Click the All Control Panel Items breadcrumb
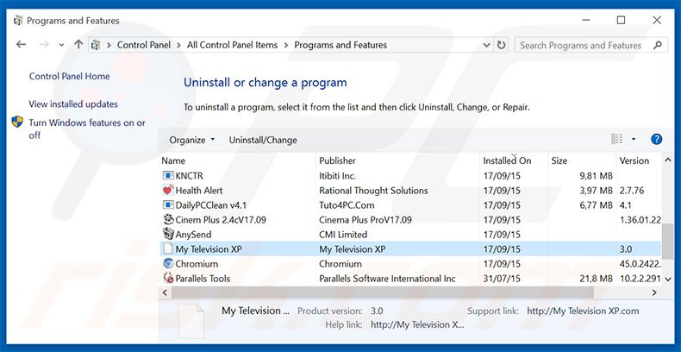Screen dimensions: 681x352 pos(233,45)
